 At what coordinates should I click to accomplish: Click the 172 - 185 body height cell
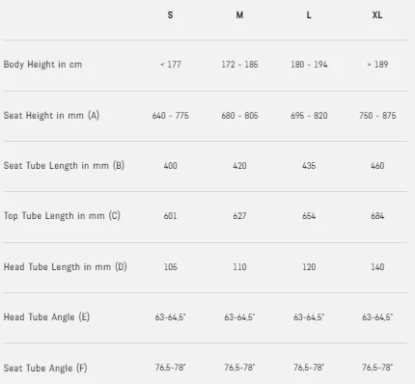click(239, 65)
